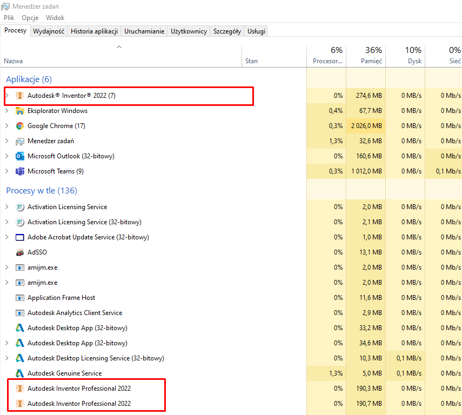
Task: Open the Widok menu
Action: 55,17
